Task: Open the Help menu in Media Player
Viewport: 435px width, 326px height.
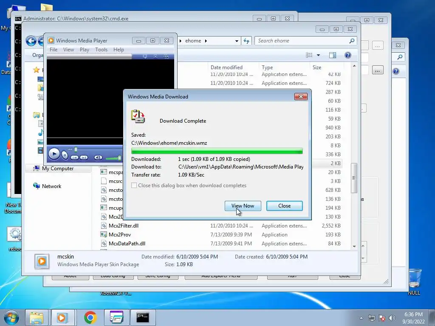Action: [119, 50]
